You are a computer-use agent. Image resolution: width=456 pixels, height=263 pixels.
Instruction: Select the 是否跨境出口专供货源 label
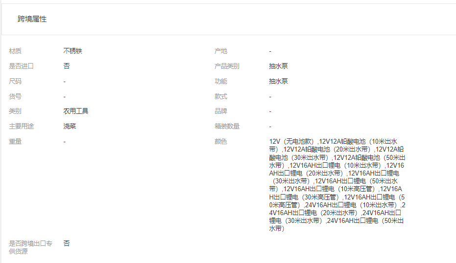pyautogui.click(x=30, y=247)
